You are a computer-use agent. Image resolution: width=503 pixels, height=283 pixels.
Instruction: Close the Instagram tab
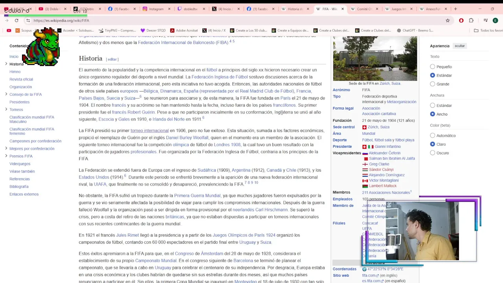click(170, 9)
